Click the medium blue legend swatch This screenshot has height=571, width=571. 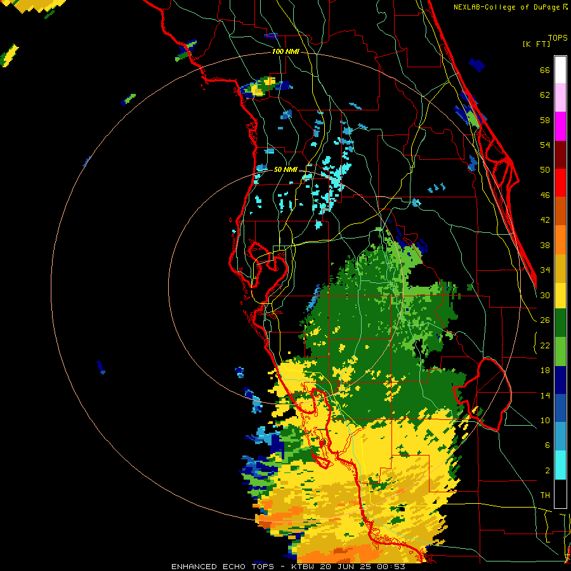tap(560, 408)
